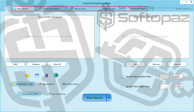Click the Similar Photos image icon
The height and width of the screenshot is (112, 194).
[64, 84]
